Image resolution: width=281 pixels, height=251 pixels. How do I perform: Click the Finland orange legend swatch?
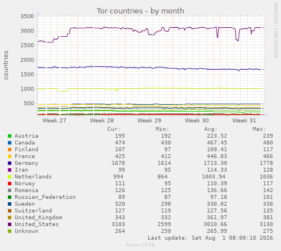[x=10, y=150]
